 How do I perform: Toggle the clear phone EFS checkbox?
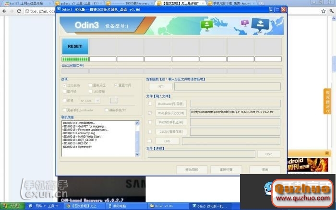pos(107,110)
